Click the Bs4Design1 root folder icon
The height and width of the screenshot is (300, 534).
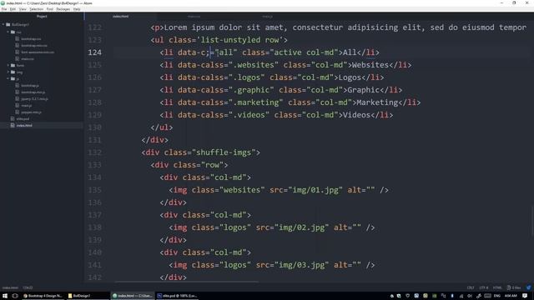click(x=8, y=24)
